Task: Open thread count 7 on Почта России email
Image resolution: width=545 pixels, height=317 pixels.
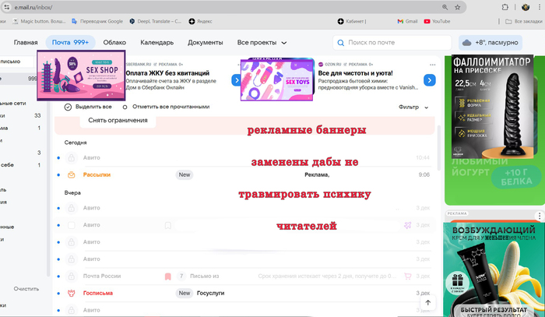Action: [x=181, y=276]
